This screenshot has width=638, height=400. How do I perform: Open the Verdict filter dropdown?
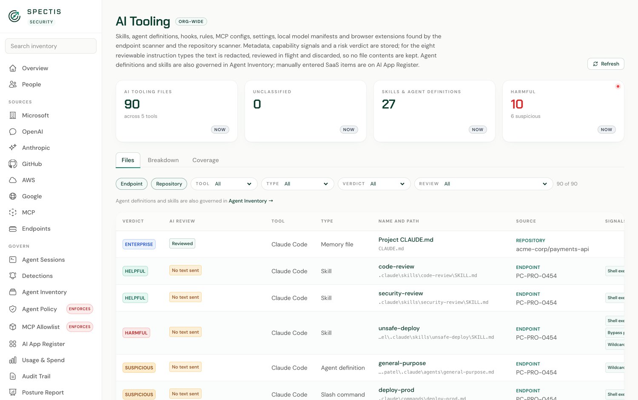tap(374, 184)
